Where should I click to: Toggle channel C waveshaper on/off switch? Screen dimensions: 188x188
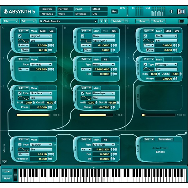(x=145, y=65)
